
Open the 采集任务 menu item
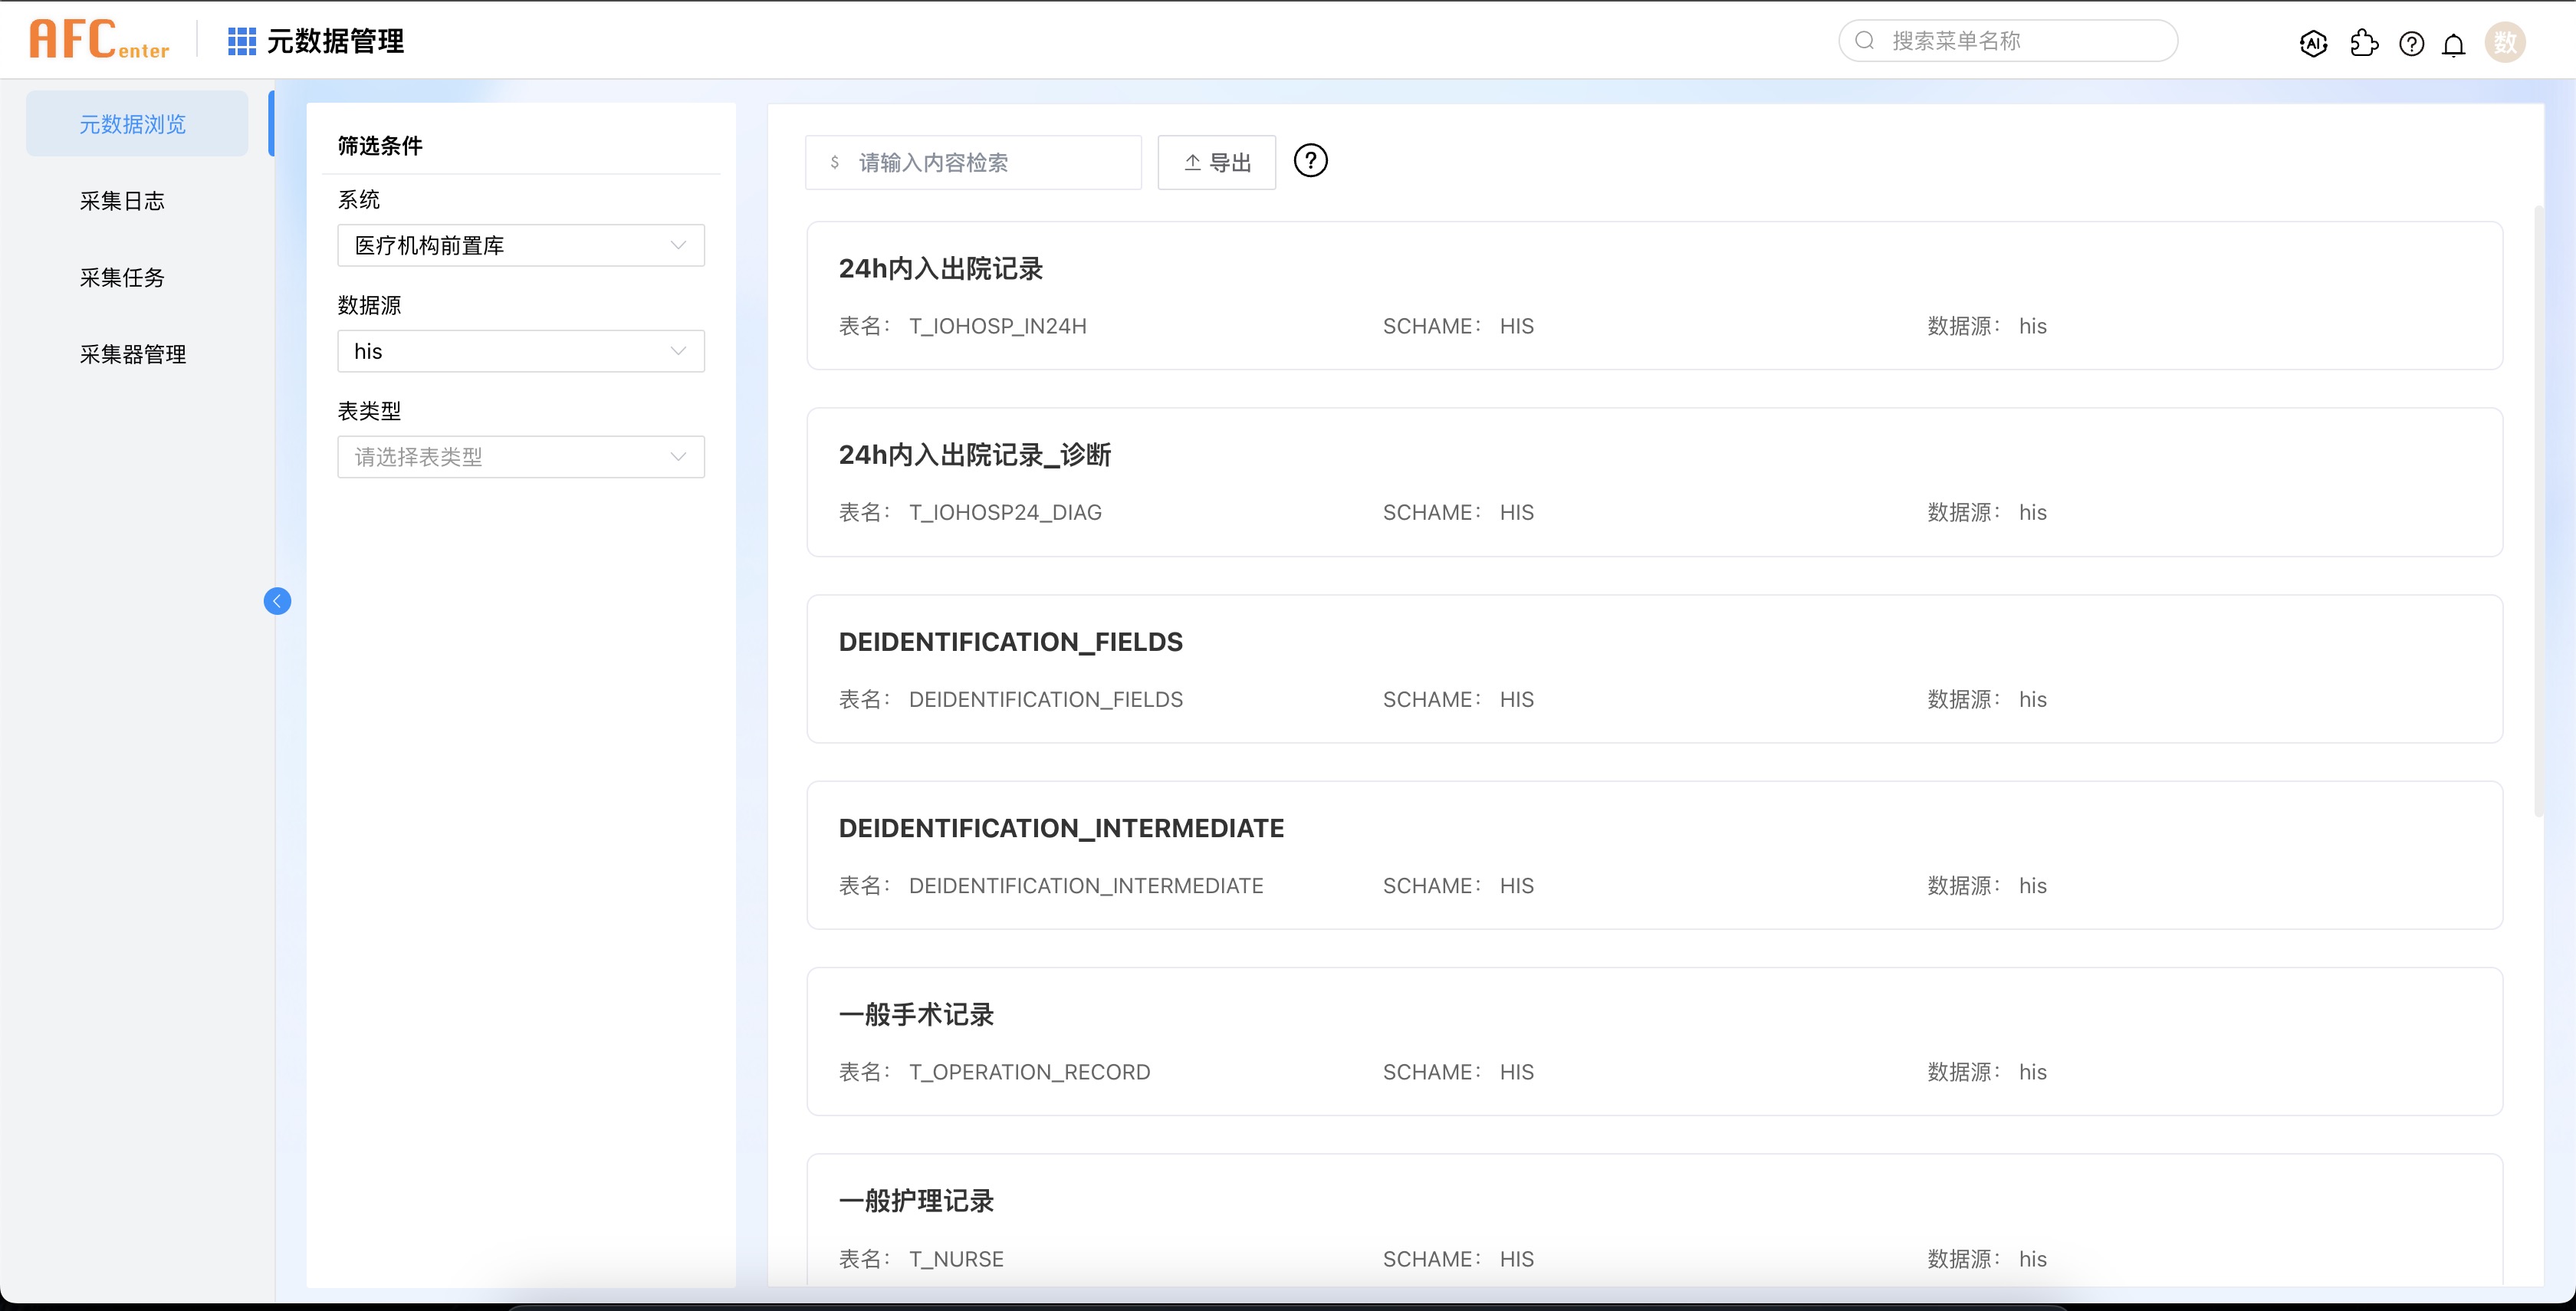123,277
